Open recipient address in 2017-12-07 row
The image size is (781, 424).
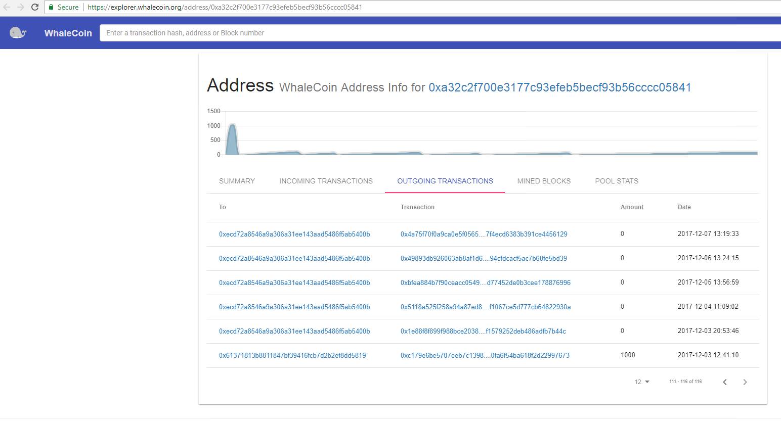click(x=294, y=234)
